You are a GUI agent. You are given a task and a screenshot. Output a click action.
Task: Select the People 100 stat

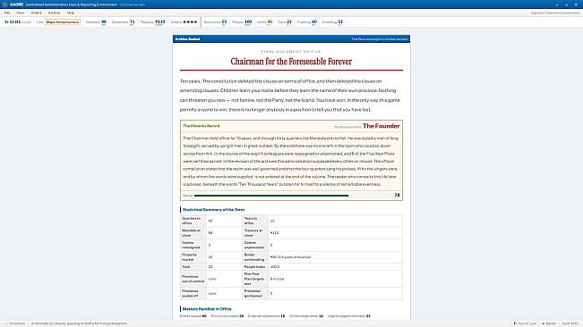242,21
